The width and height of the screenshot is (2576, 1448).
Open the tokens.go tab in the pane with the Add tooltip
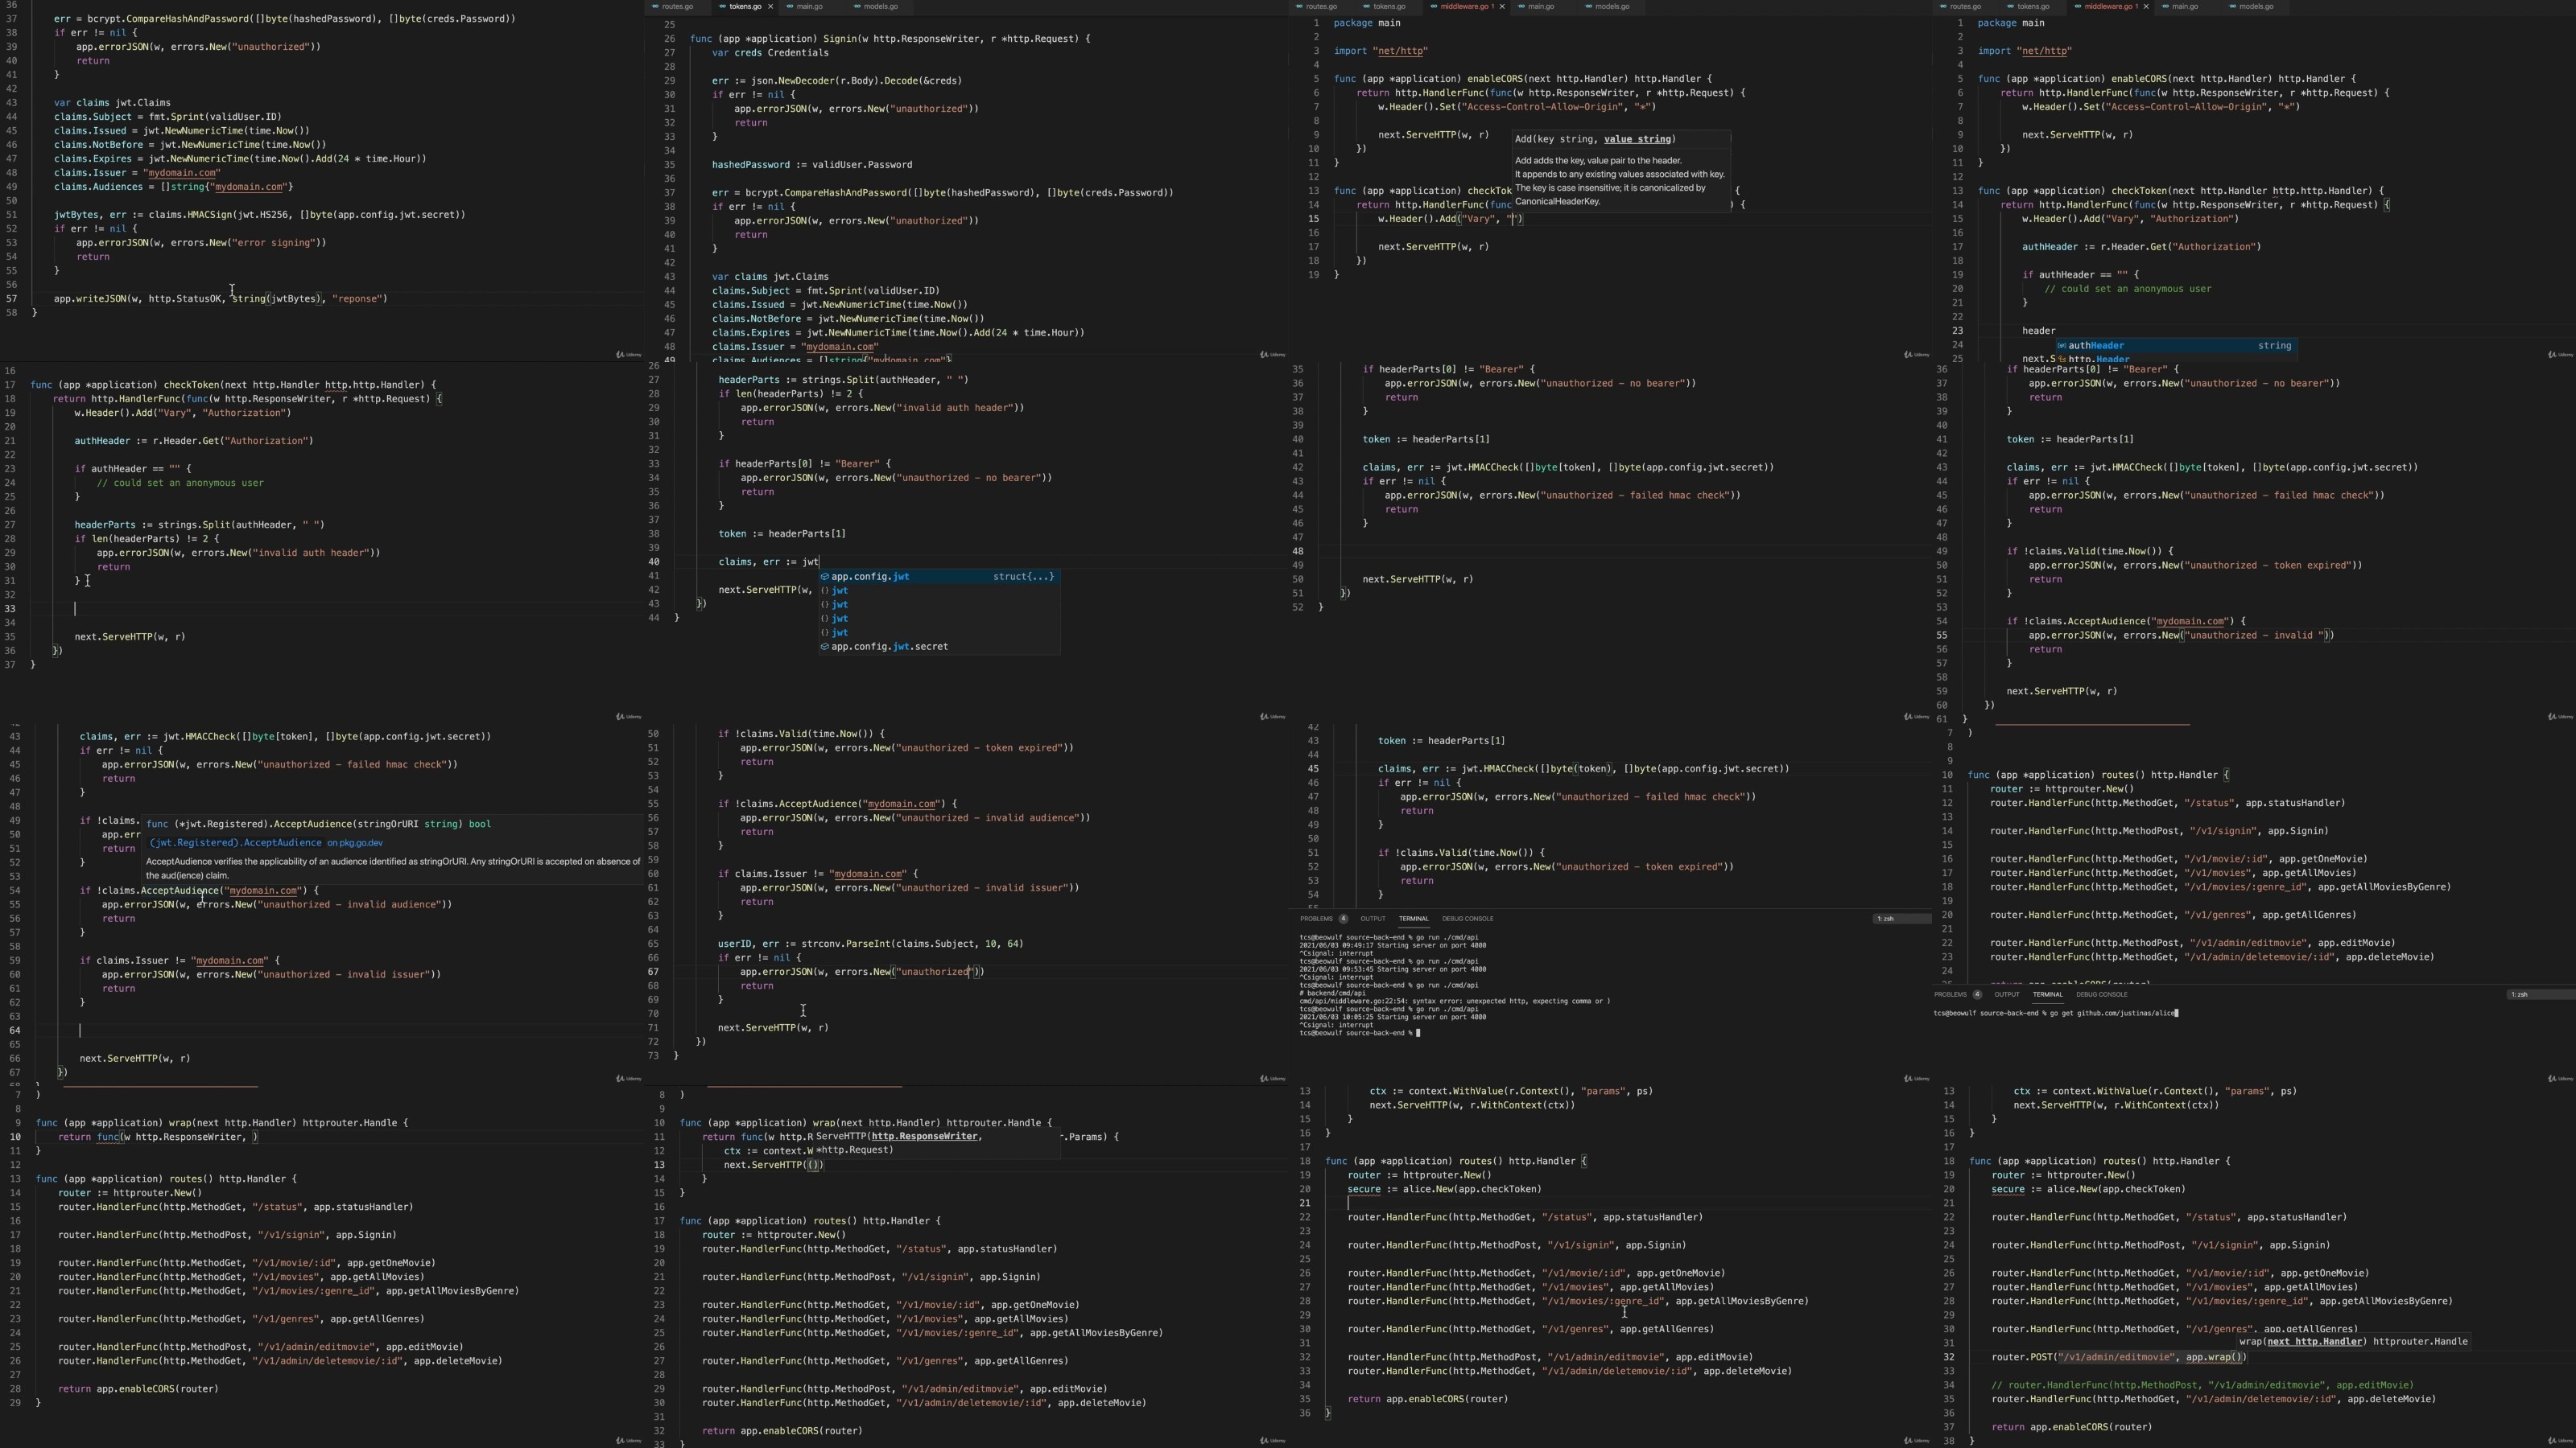coord(1388,7)
